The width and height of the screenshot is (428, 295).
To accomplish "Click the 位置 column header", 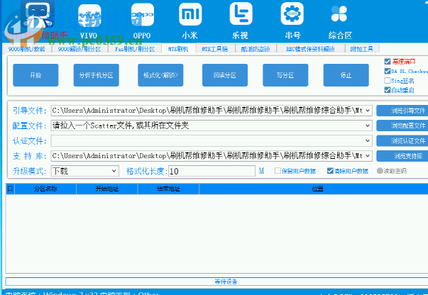I will [x=314, y=189].
